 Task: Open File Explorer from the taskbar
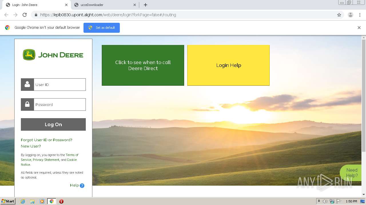(x=32, y=201)
